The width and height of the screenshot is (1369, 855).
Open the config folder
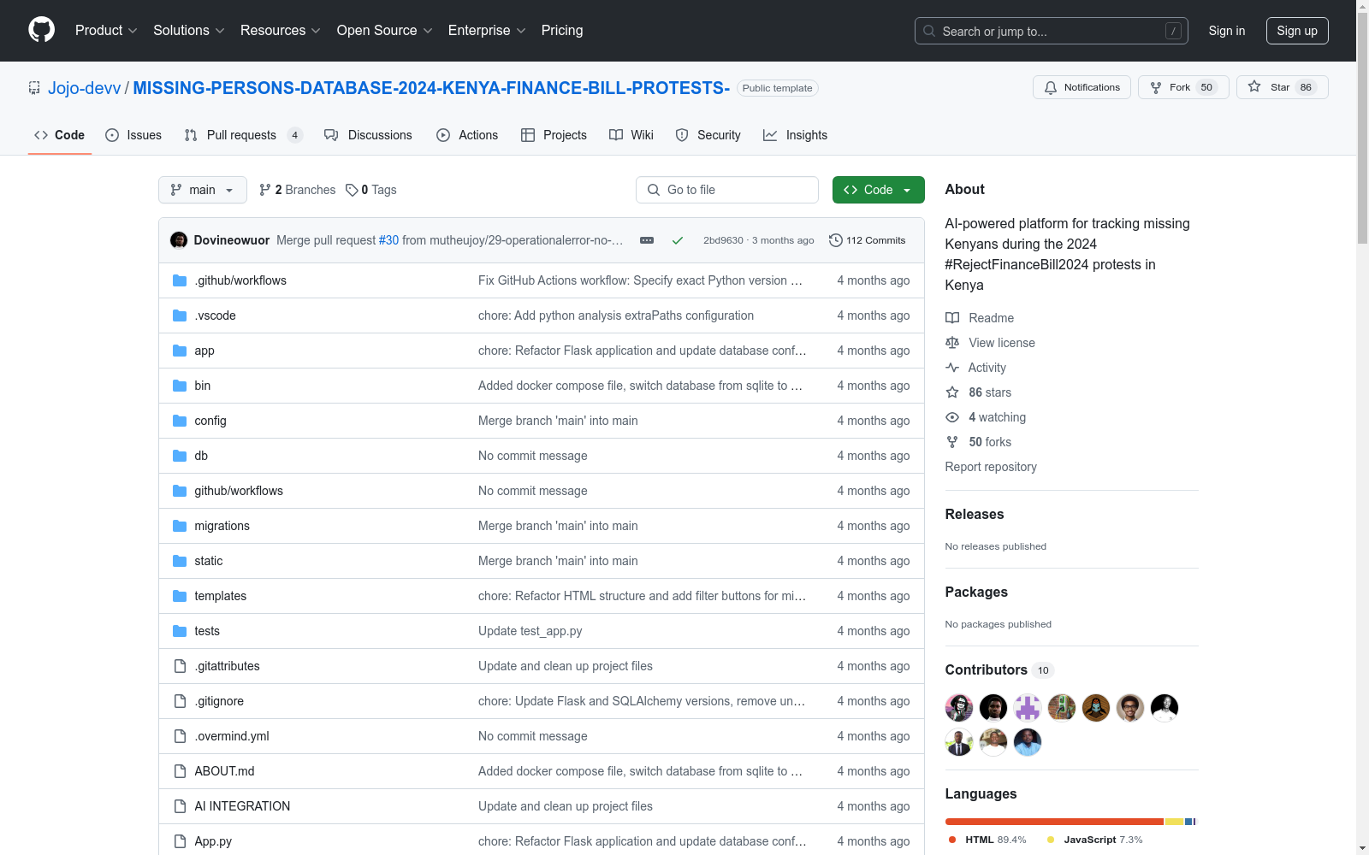pyautogui.click(x=210, y=421)
